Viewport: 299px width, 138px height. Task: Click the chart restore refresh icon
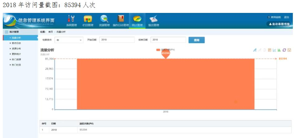click(284, 50)
